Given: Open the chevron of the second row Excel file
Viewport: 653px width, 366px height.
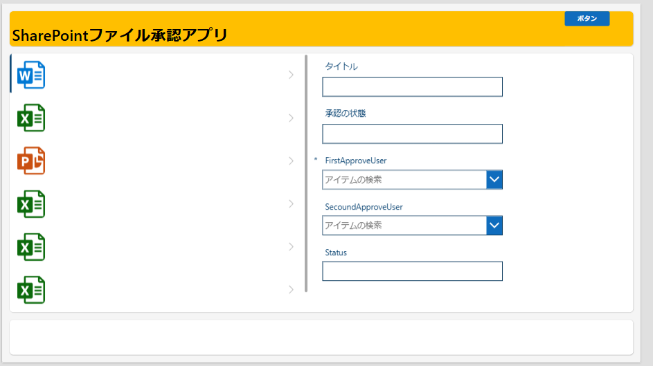Looking at the screenshot, I should point(291,118).
